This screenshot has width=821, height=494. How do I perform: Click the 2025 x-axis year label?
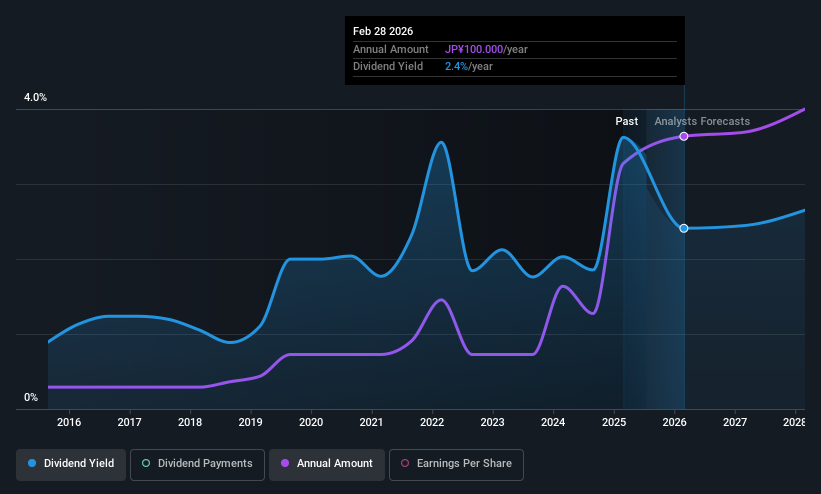[614, 422]
